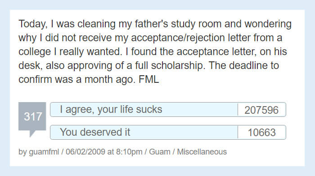The height and width of the screenshot is (176, 315).
Task: Click the word "by" before guamfml
Action: click(22, 152)
